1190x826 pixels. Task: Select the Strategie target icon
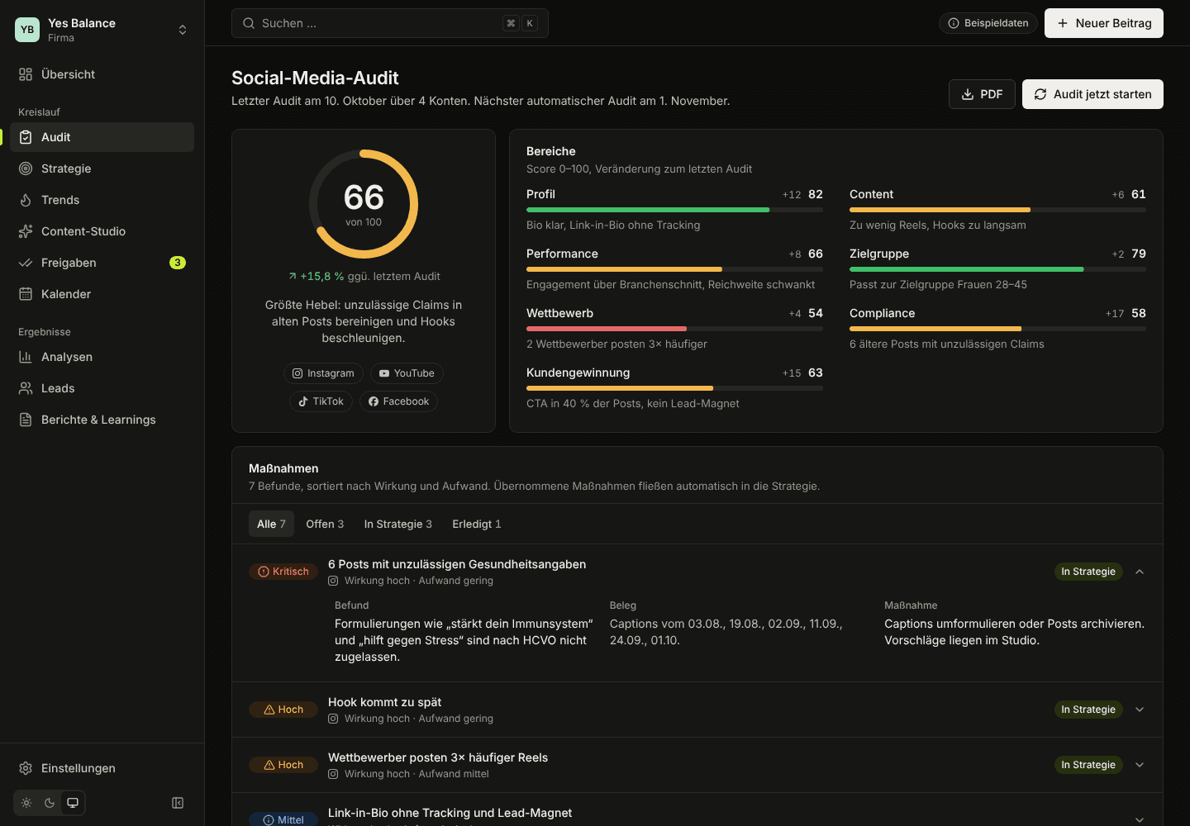(x=26, y=169)
